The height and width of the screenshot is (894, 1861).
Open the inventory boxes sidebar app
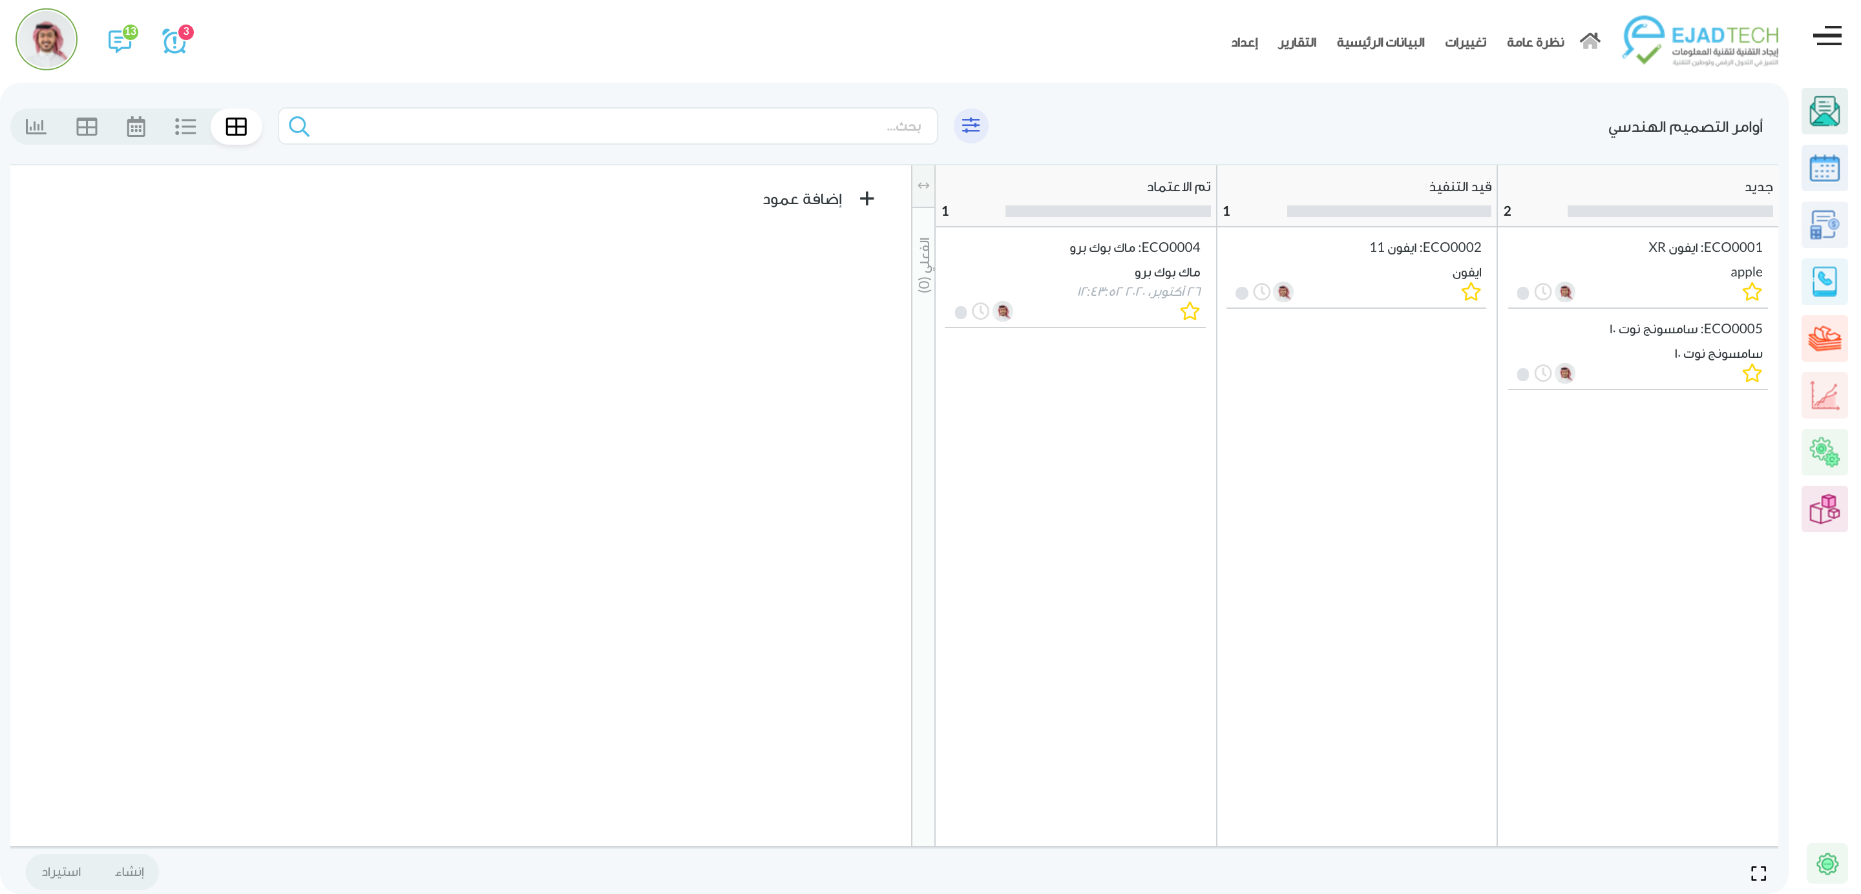click(1824, 509)
